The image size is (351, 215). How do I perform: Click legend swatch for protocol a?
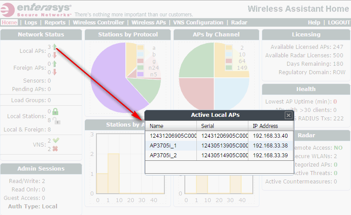pos(140,48)
